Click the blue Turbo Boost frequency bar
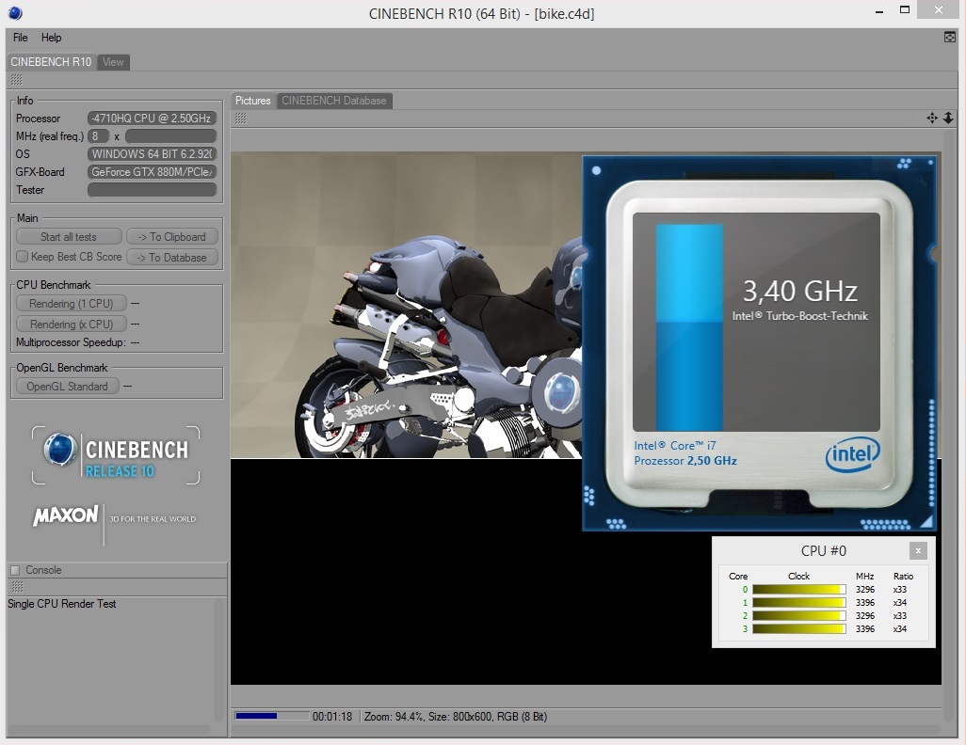Image resolution: width=966 pixels, height=745 pixels. (x=689, y=327)
